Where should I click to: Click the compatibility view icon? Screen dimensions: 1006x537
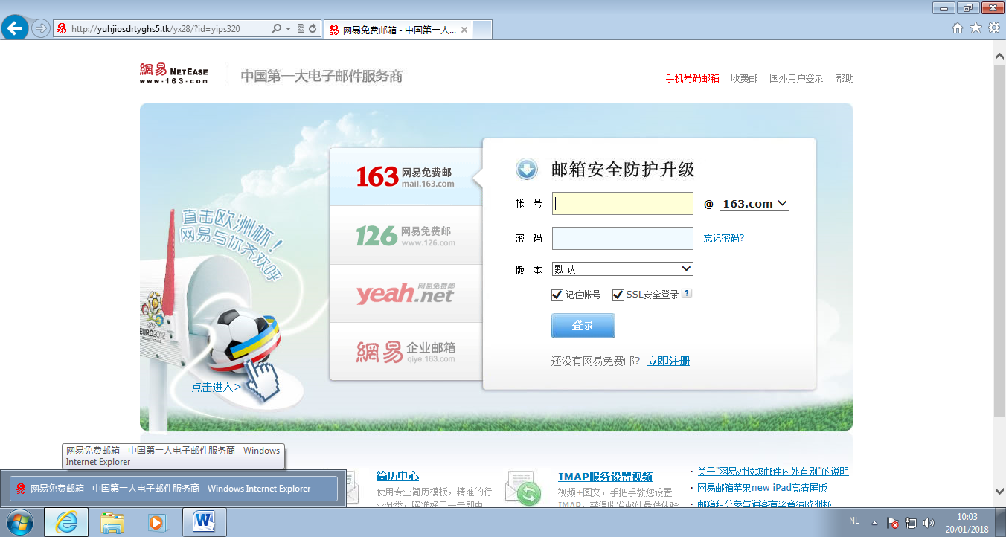pyautogui.click(x=301, y=29)
